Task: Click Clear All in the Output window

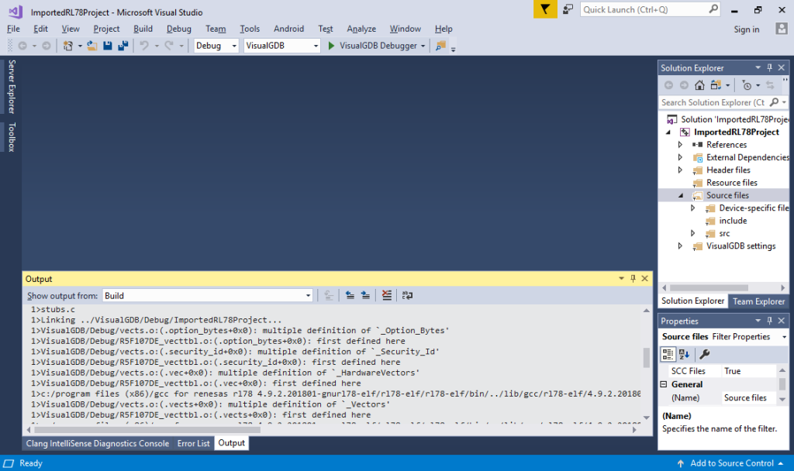Action: pyautogui.click(x=386, y=295)
